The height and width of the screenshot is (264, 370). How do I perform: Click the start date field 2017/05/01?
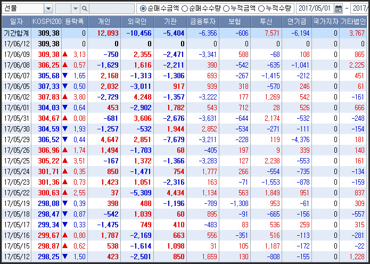[315, 9]
